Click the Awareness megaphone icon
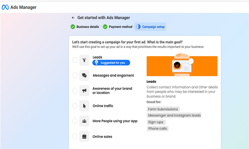The width and height of the screenshot is (249, 149). [x=84, y=91]
